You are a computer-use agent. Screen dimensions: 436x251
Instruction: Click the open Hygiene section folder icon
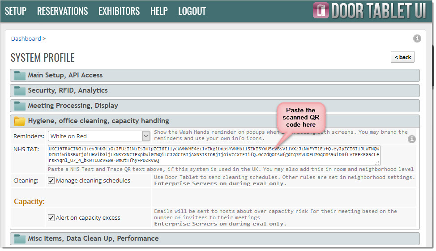[20, 121]
